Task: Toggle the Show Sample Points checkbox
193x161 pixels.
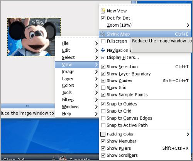Action: tap(103, 95)
